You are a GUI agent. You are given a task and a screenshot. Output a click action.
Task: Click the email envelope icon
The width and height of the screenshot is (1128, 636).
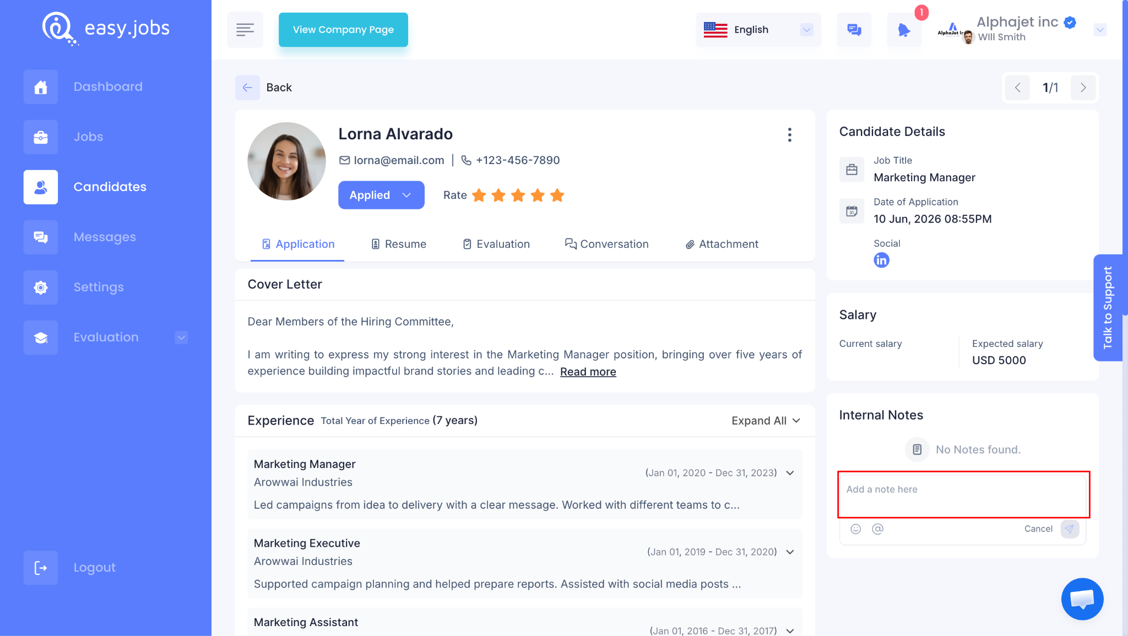344,160
